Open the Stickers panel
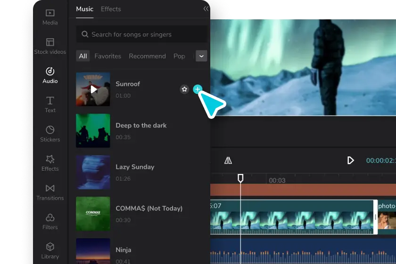This screenshot has width=396, height=264. (x=50, y=134)
